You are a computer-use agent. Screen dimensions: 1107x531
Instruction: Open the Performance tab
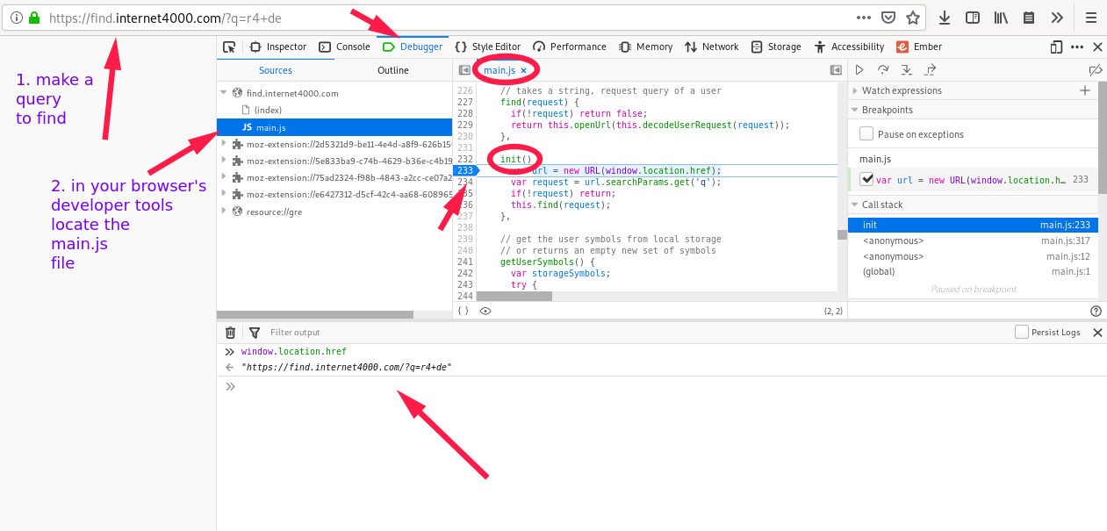point(570,47)
